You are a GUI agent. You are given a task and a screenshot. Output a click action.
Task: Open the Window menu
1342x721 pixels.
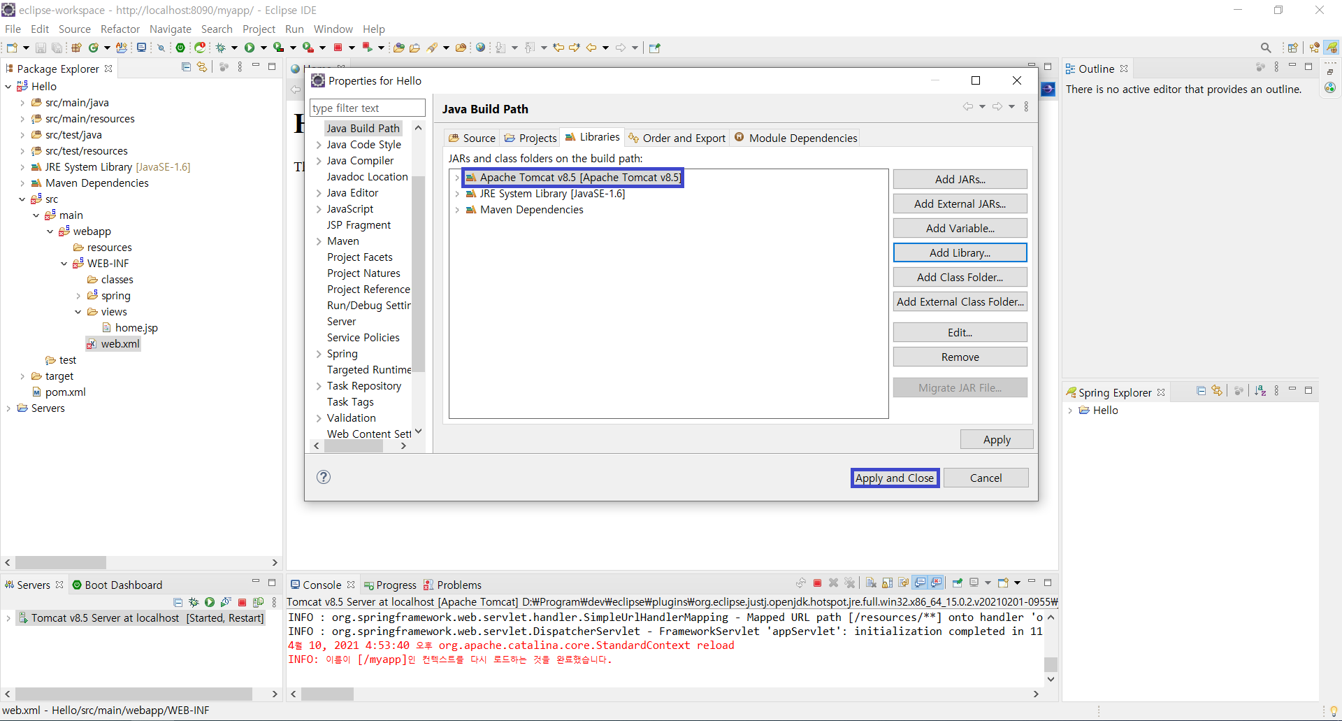[x=333, y=29]
